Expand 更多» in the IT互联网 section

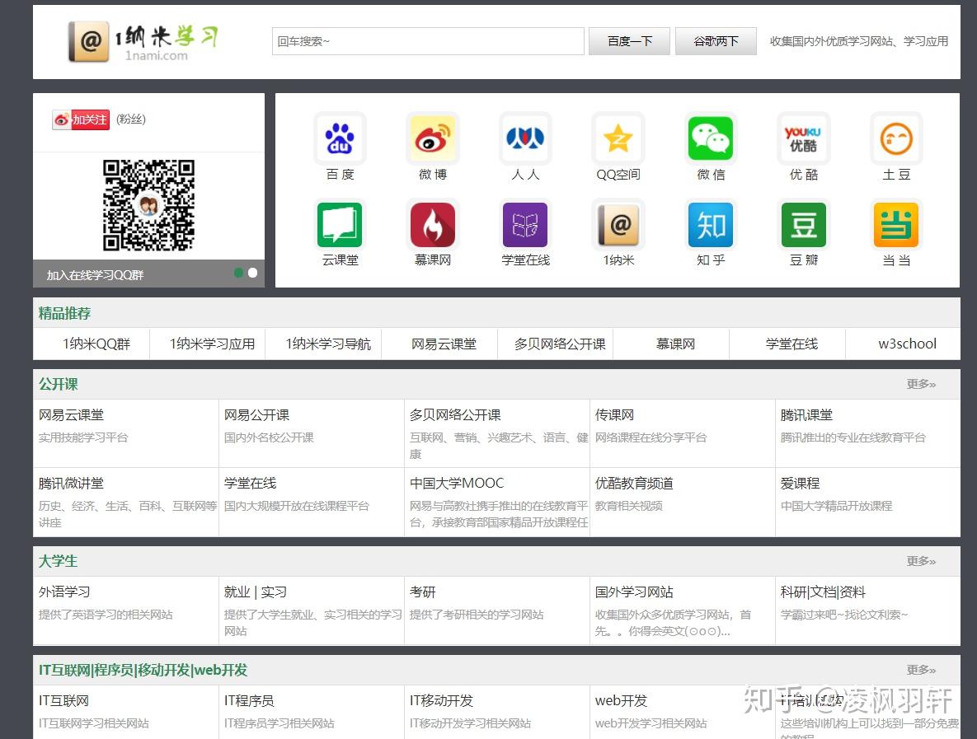[x=921, y=670]
